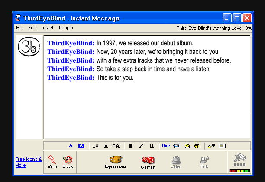Viewport: 265px width, 182px height.
Task: Click the normal font size A icon
Action: (106, 146)
